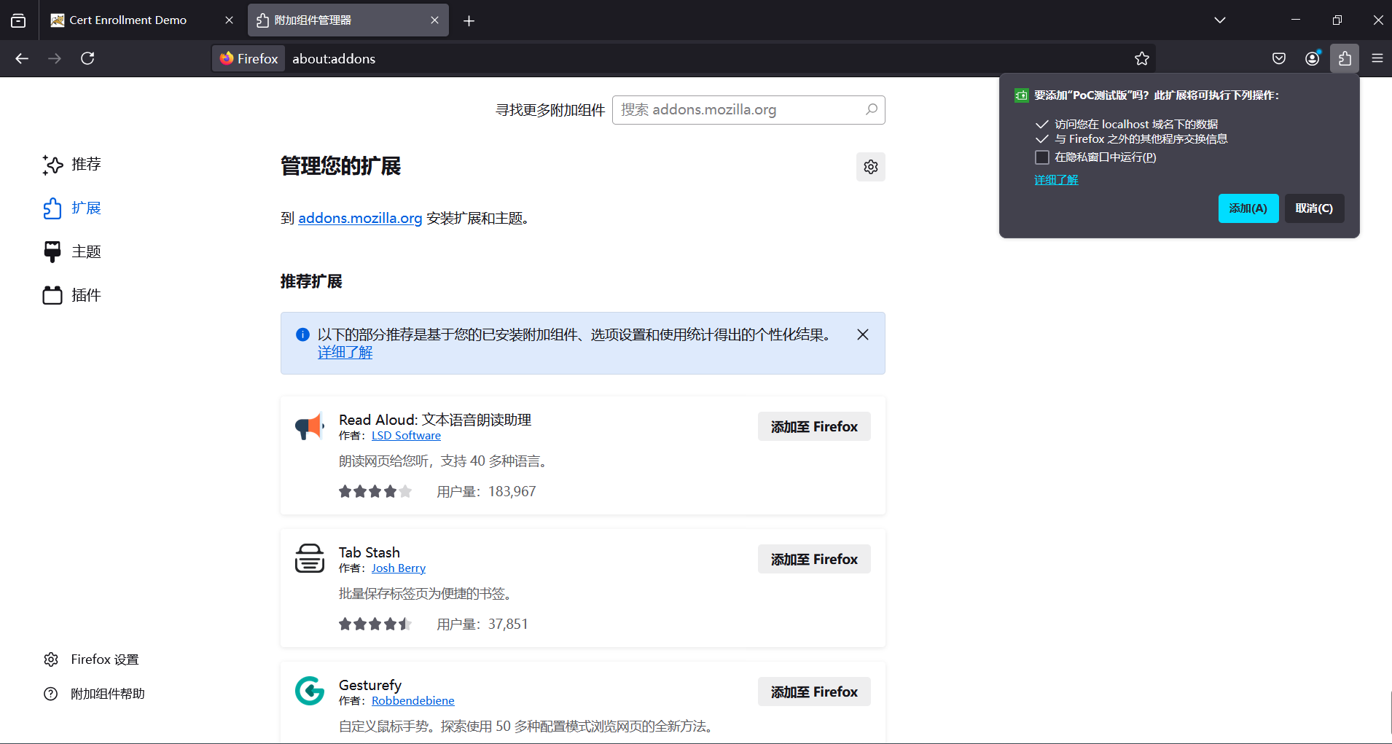Add Tab Stash to Firefox
Screen dimensions: 1392x744
pos(813,559)
